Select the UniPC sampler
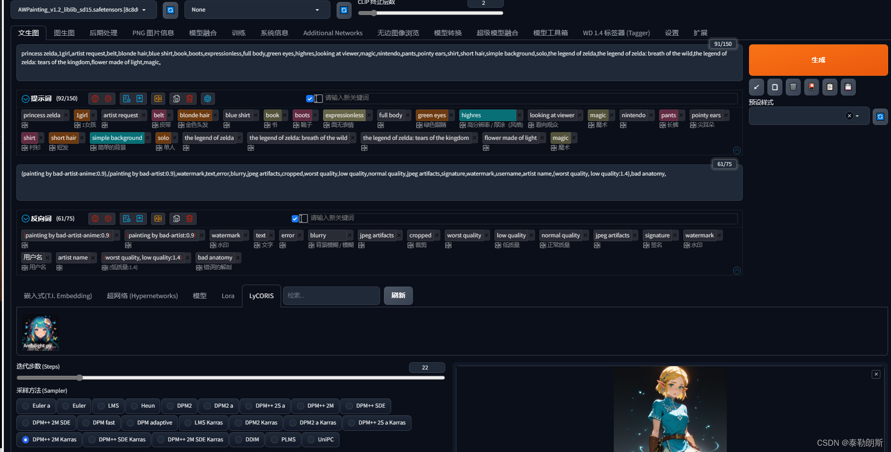This screenshot has height=452, width=891. tap(321, 440)
